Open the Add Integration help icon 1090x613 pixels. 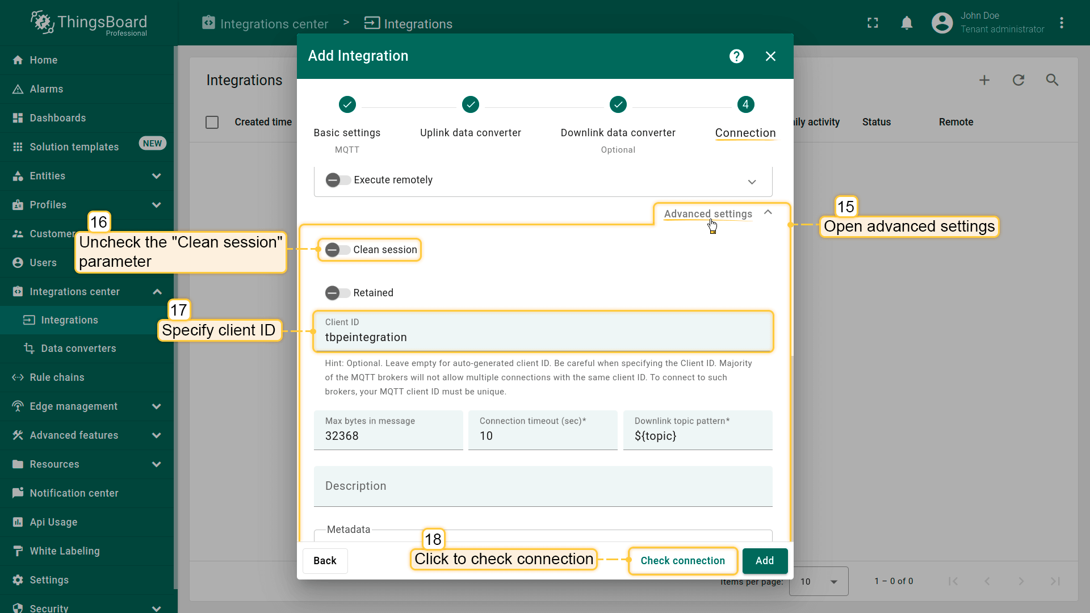736,56
